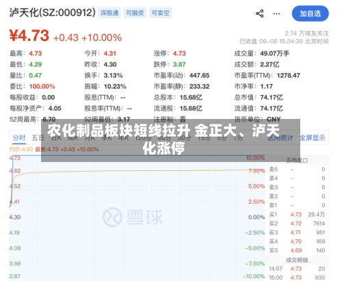Click the 买2 row price 4.72

point(296,224)
